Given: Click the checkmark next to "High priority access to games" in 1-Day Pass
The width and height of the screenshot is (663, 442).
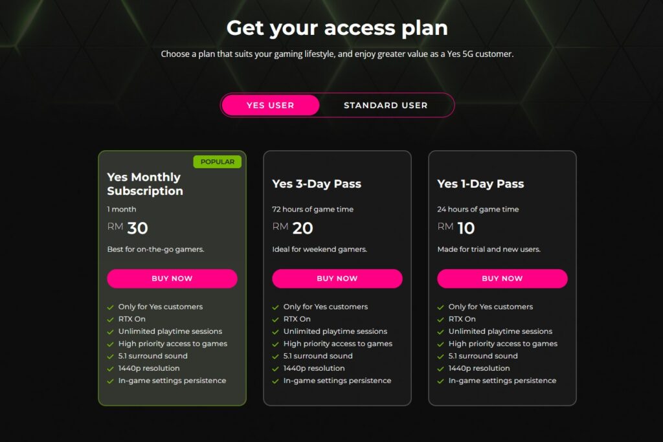Looking at the screenshot, I should tap(442, 344).
